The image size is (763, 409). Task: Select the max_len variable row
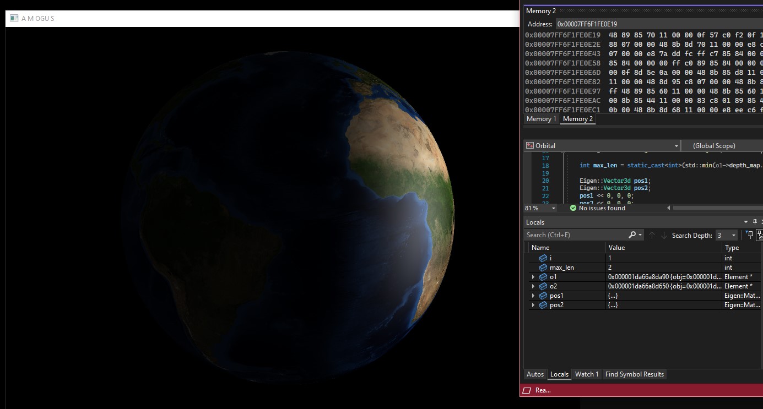pyautogui.click(x=562, y=268)
